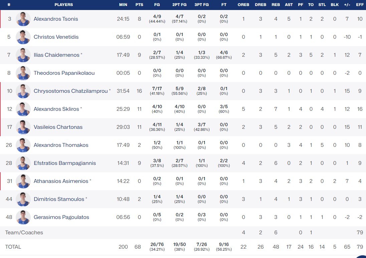Click Dimitrios Stamoulos name link
Image resolution: width=366 pixels, height=258 pixels.
point(59,199)
